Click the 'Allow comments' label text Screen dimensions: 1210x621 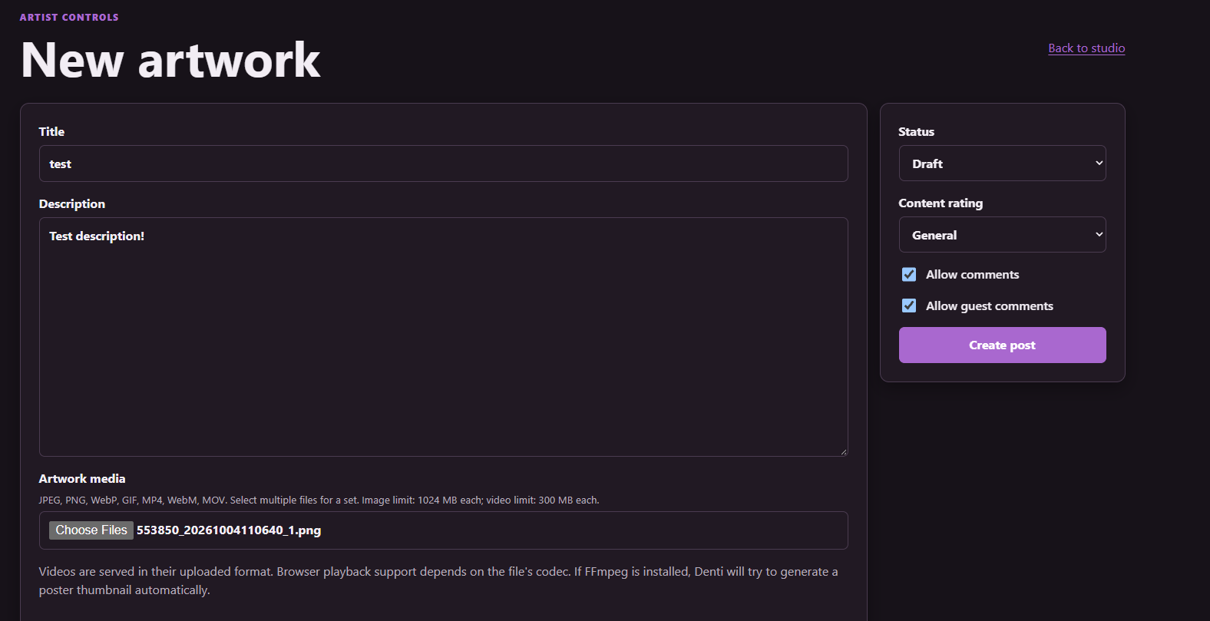[973, 275]
